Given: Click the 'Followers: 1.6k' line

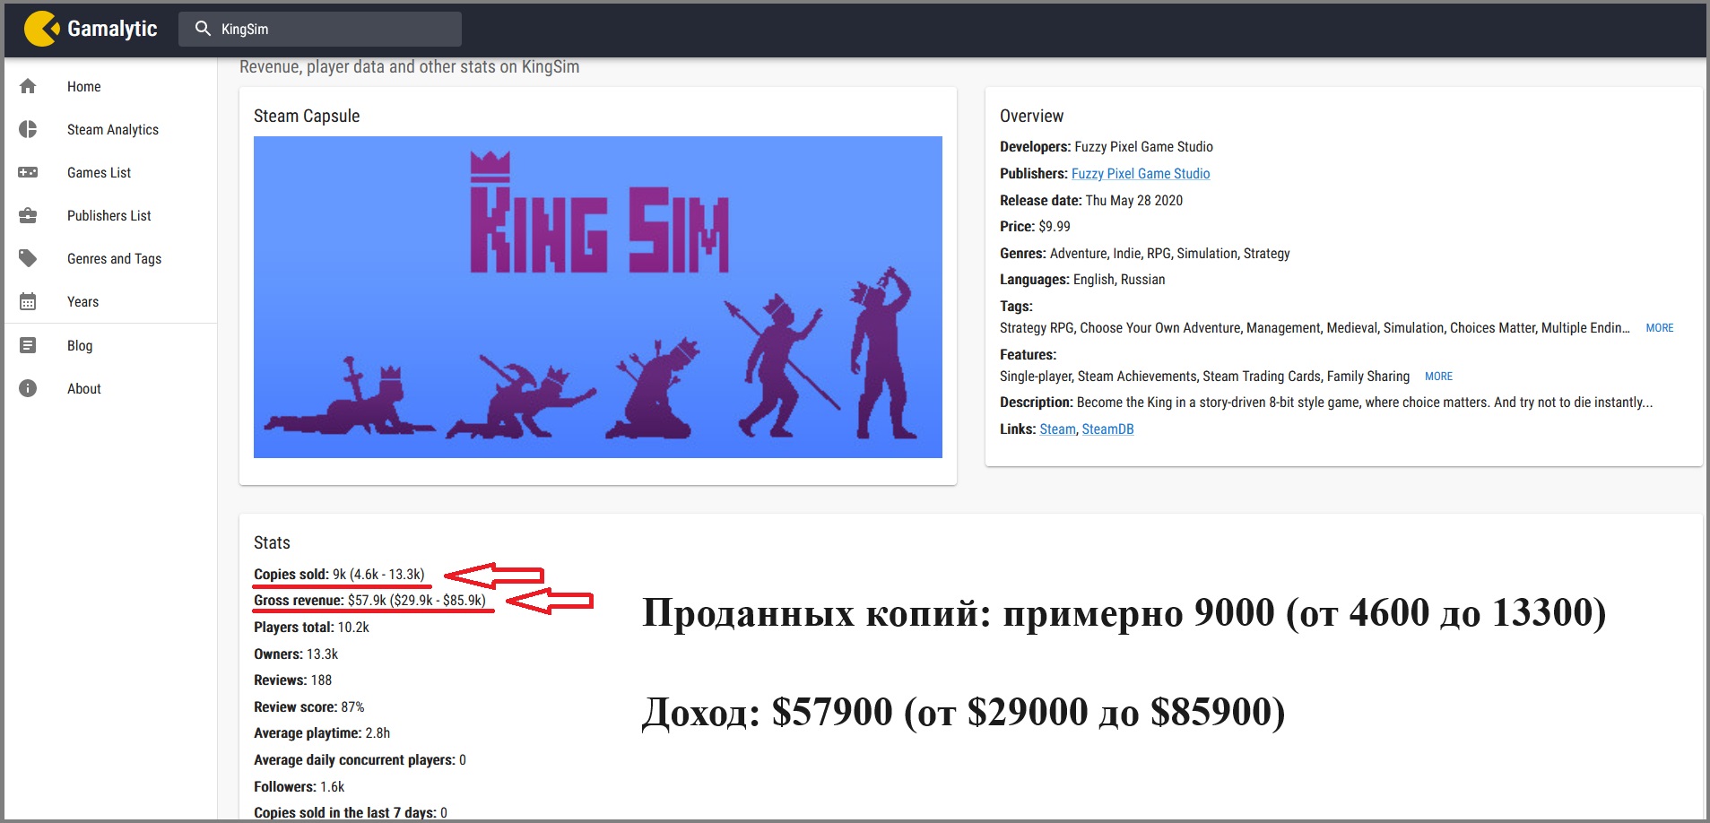Looking at the screenshot, I should click(x=299, y=786).
